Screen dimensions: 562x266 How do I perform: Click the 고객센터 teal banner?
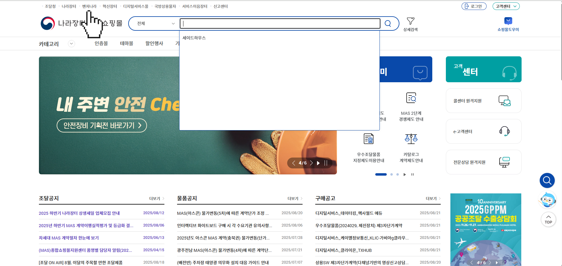[484, 69]
